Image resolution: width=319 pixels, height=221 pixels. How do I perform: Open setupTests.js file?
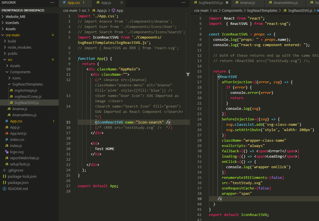click(29, 164)
